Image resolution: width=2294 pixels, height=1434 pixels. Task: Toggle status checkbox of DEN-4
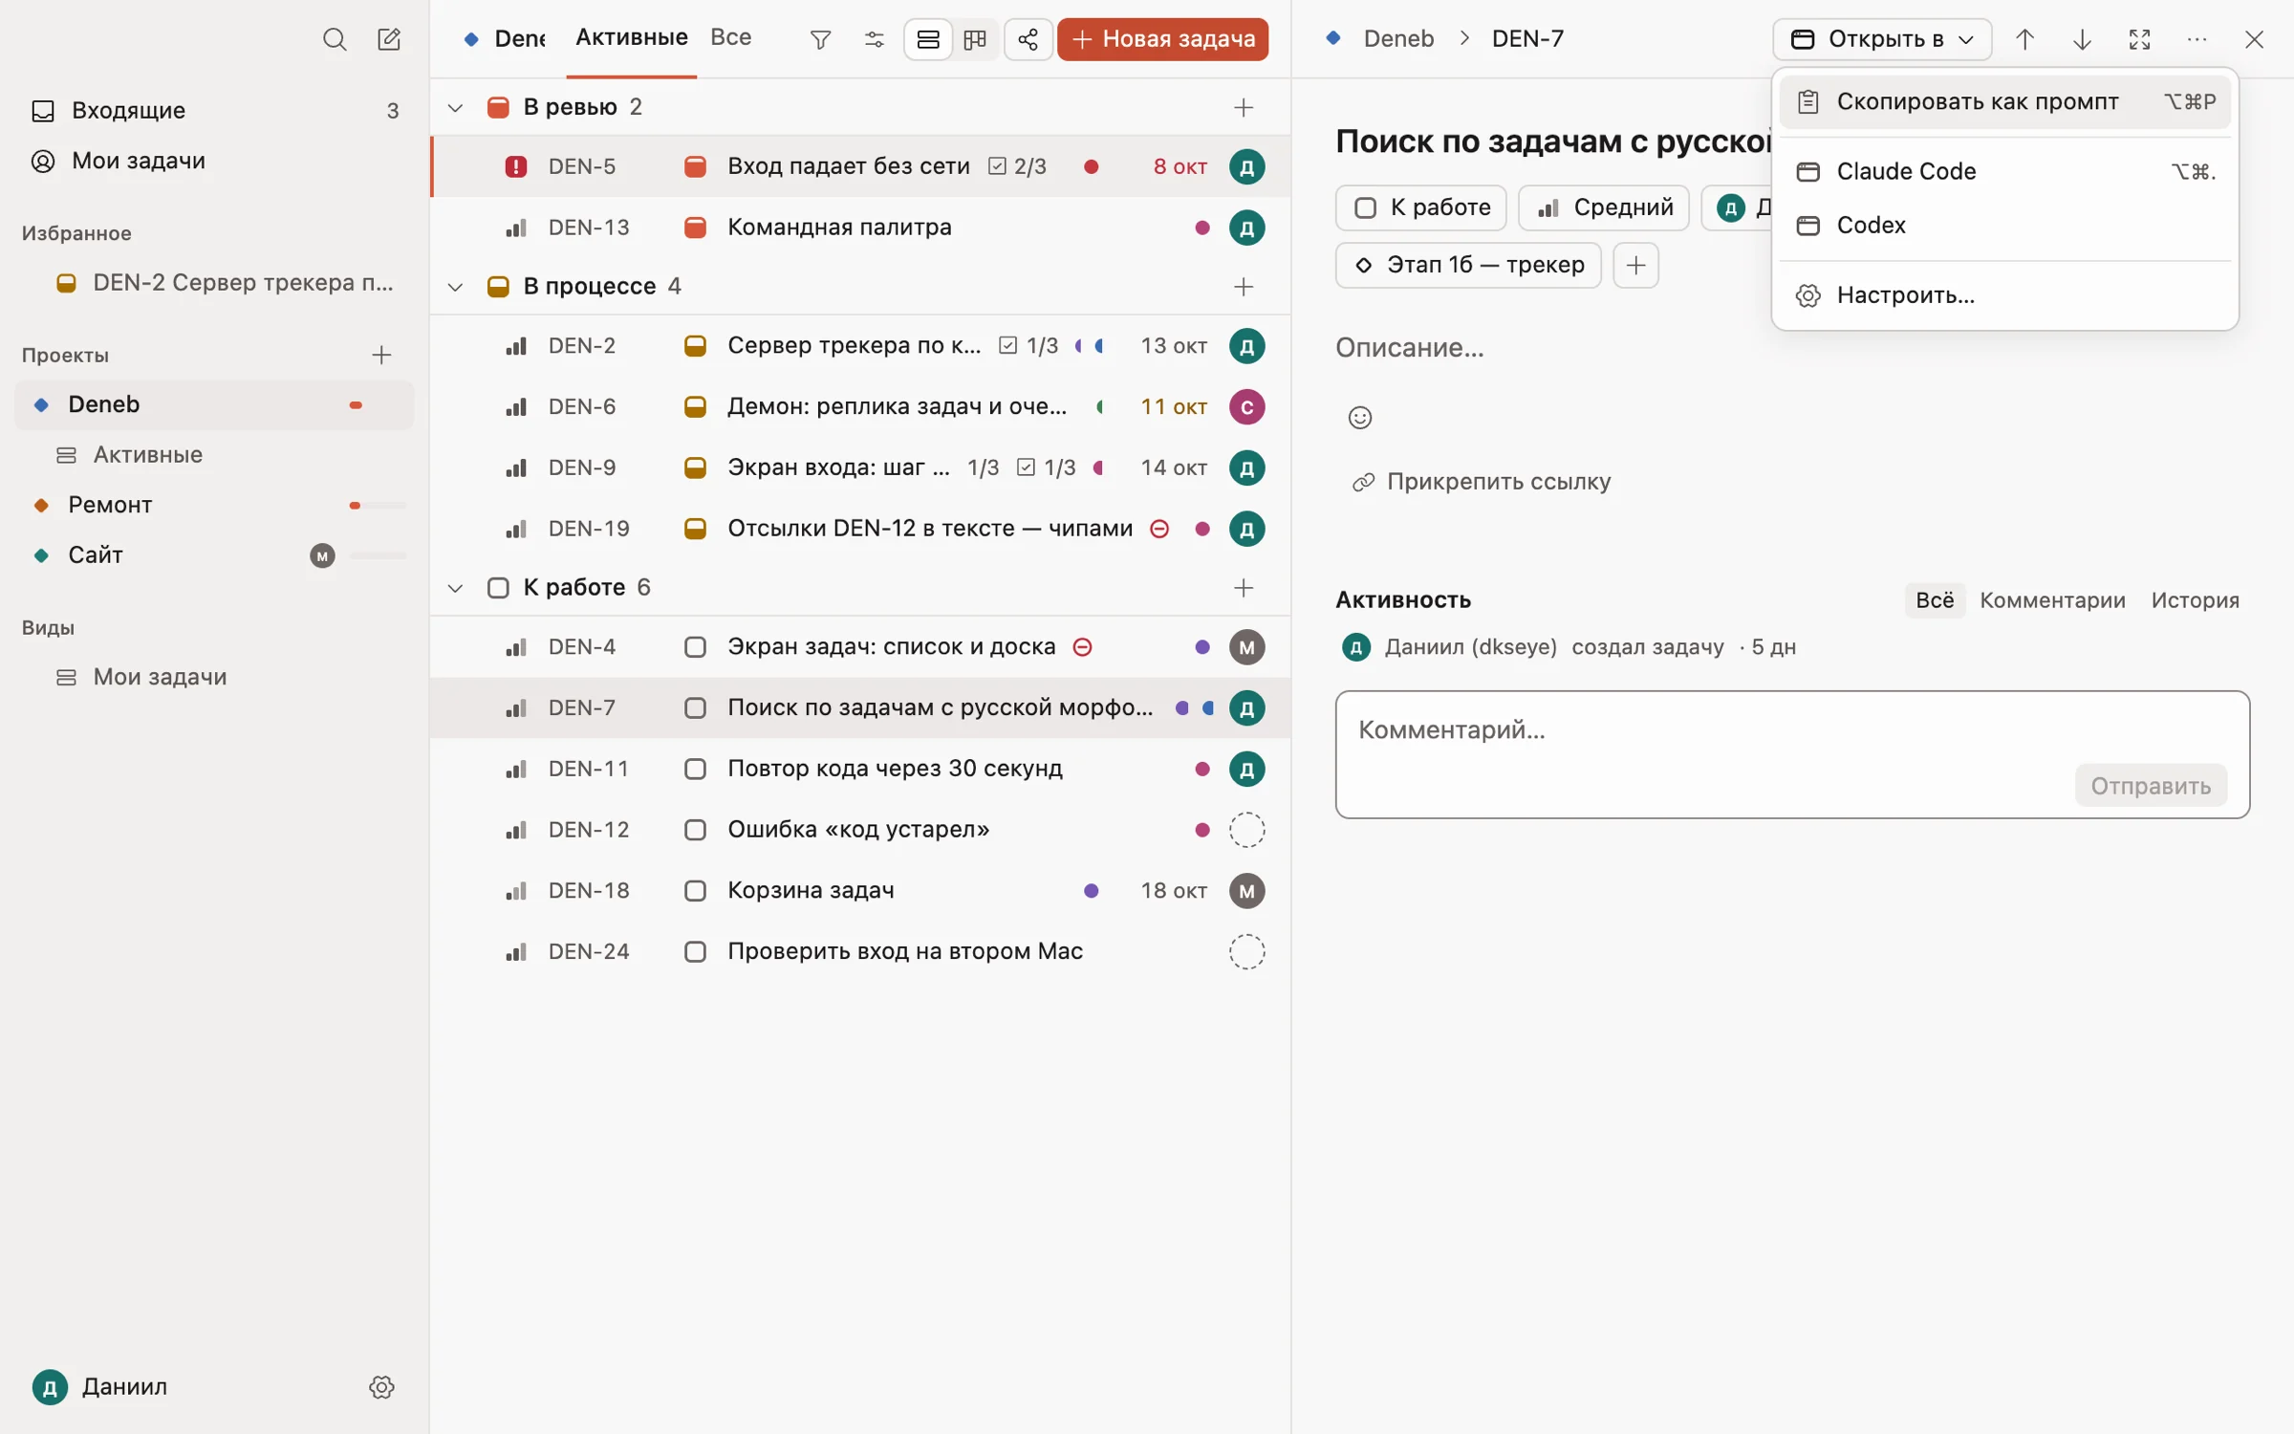coord(695,647)
